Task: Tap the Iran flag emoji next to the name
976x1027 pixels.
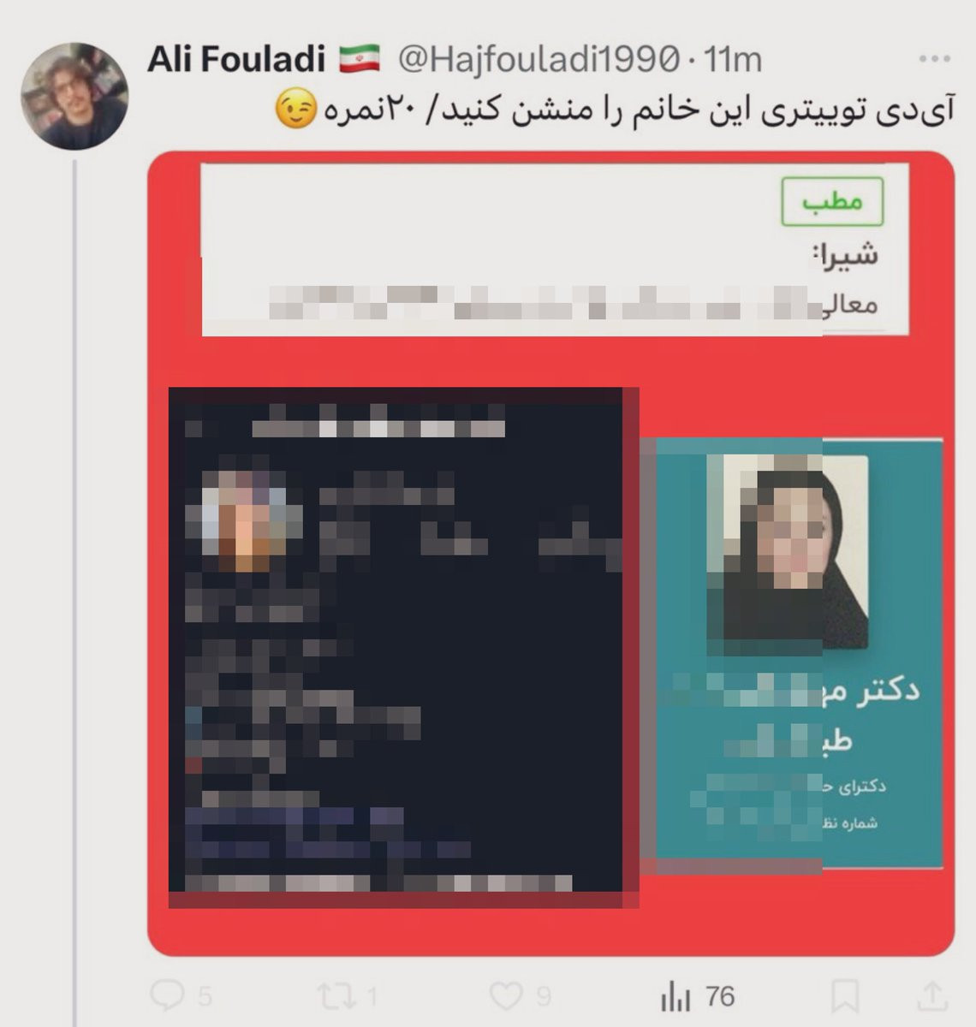Action: pos(359,60)
